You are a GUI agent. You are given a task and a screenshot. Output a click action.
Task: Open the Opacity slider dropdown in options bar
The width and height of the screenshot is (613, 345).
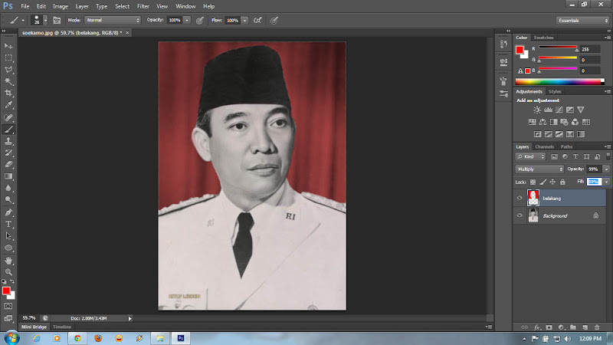click(187, 20)
